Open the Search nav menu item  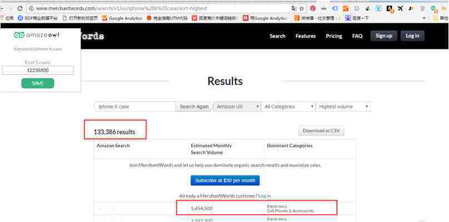click(x=277, y=36)
